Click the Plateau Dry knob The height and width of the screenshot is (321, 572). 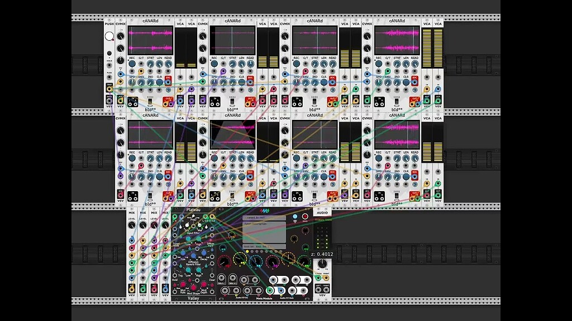pyautogui.click(x=187, y=225)
